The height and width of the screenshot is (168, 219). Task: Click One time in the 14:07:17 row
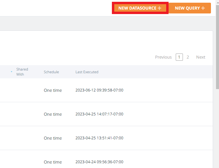click(53, 114)
